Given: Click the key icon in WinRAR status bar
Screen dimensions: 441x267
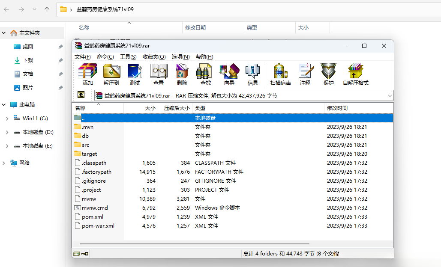Looking at the screenshot, I should [85, 254].
